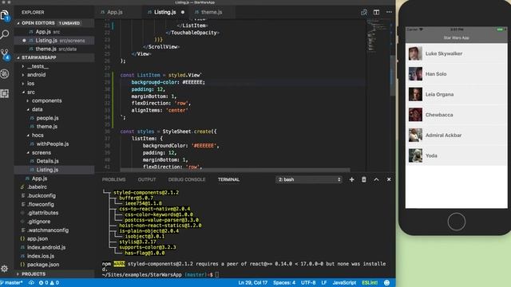This screenshot has height=287, width=511.
Task: Collapse the STARWARSAPP folder section
Action: pyautogui.click(x=54, y=57)
